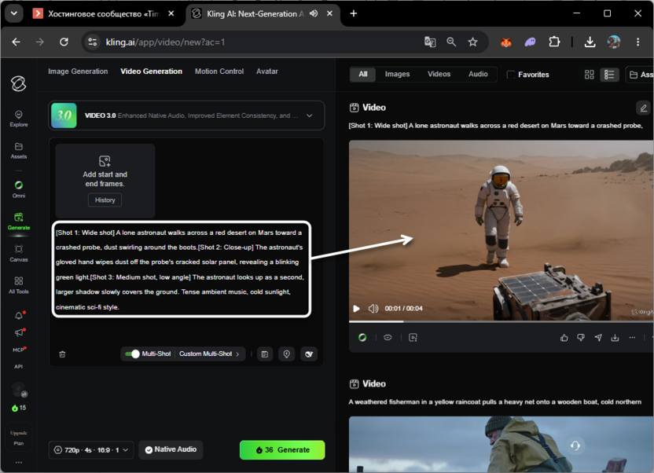The height and width of the screenshot is (473, 654).
Task: Open notifications bell icon
Action: [x=19, y=316]
